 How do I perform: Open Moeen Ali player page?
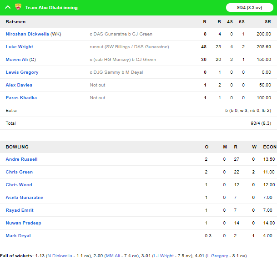[x=17, y=60]
